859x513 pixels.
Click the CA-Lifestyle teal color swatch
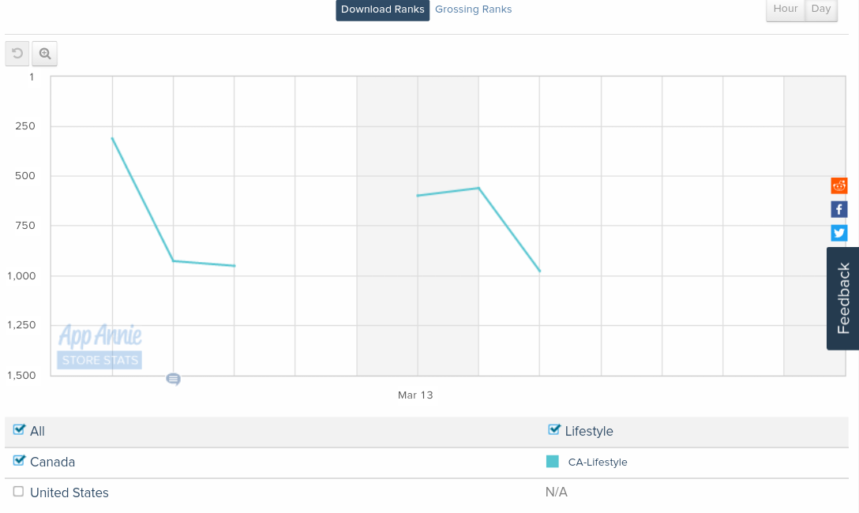pos(553,462)
